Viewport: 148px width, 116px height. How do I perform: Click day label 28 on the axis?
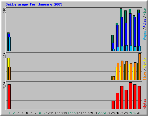(126, 113)
